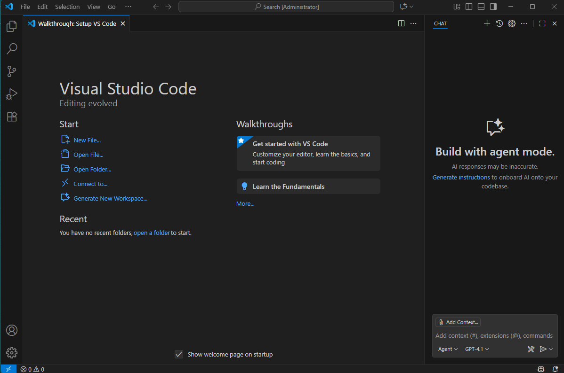Image resolution: width=564 pixels, height=373 pixels.
Task: Show chat history in Chat panel
Action: tap(500, 23)
